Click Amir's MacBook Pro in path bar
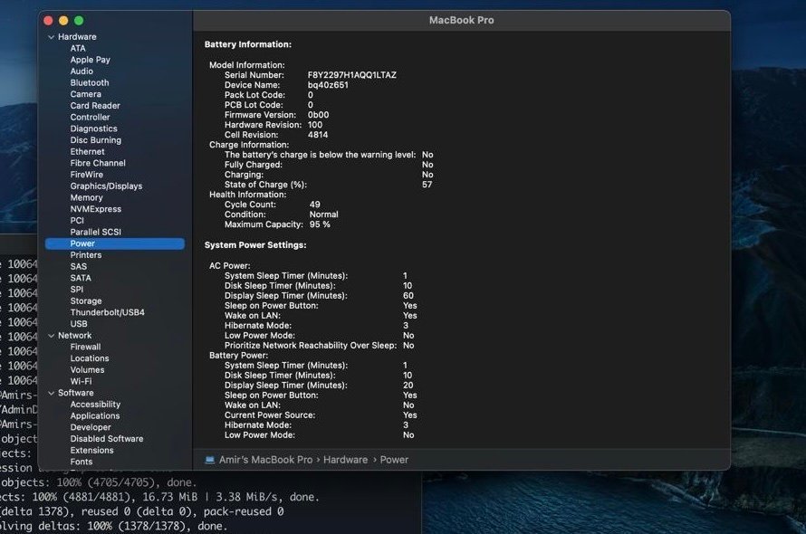The image size is (806, 534). click(267, 460)
